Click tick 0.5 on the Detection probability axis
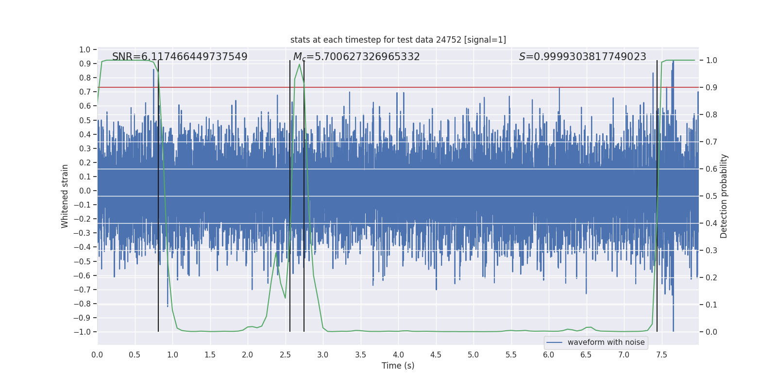 (711, 196)
